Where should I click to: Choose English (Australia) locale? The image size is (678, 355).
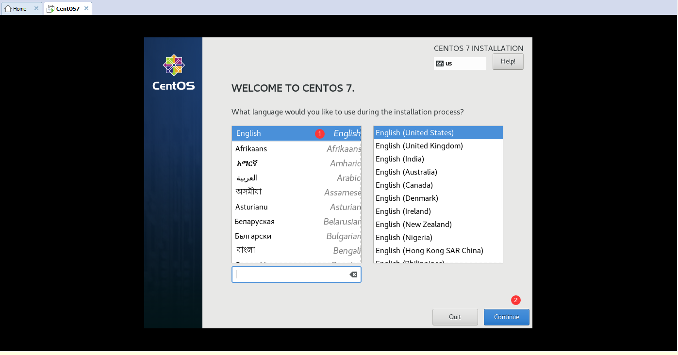click(438, 172)
